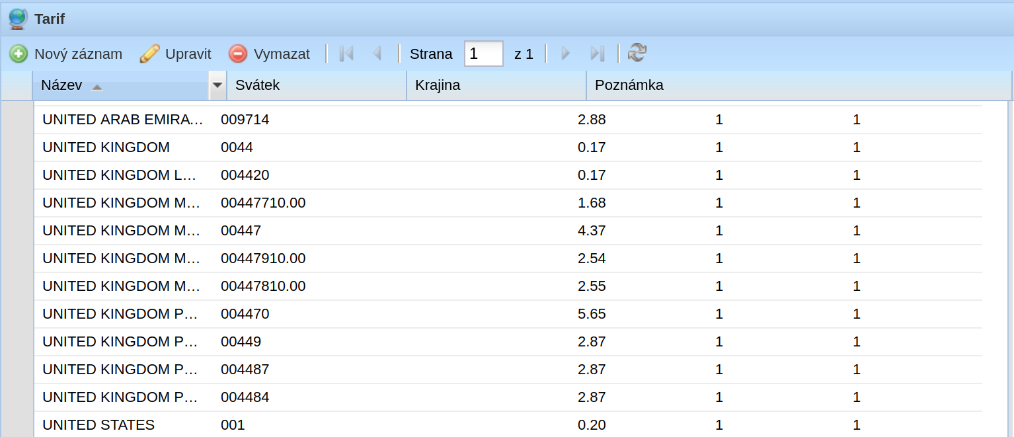This screenshot has height=437, width=1014.
Task: Click the code 004487 cell
Action: click(245, 370)
